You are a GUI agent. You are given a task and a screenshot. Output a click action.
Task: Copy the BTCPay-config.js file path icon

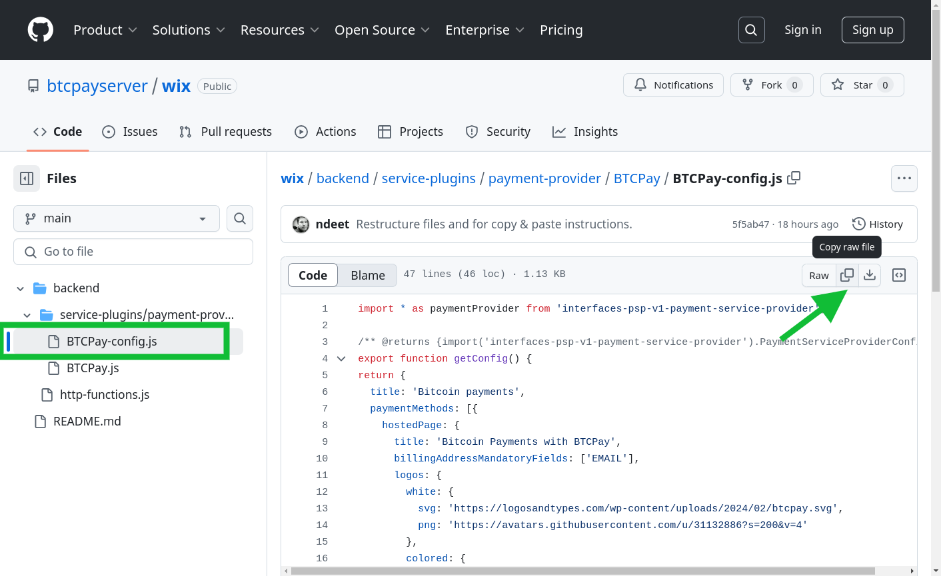[x=793, y=178]
